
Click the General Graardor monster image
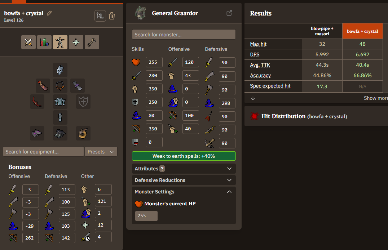point(141,13)
